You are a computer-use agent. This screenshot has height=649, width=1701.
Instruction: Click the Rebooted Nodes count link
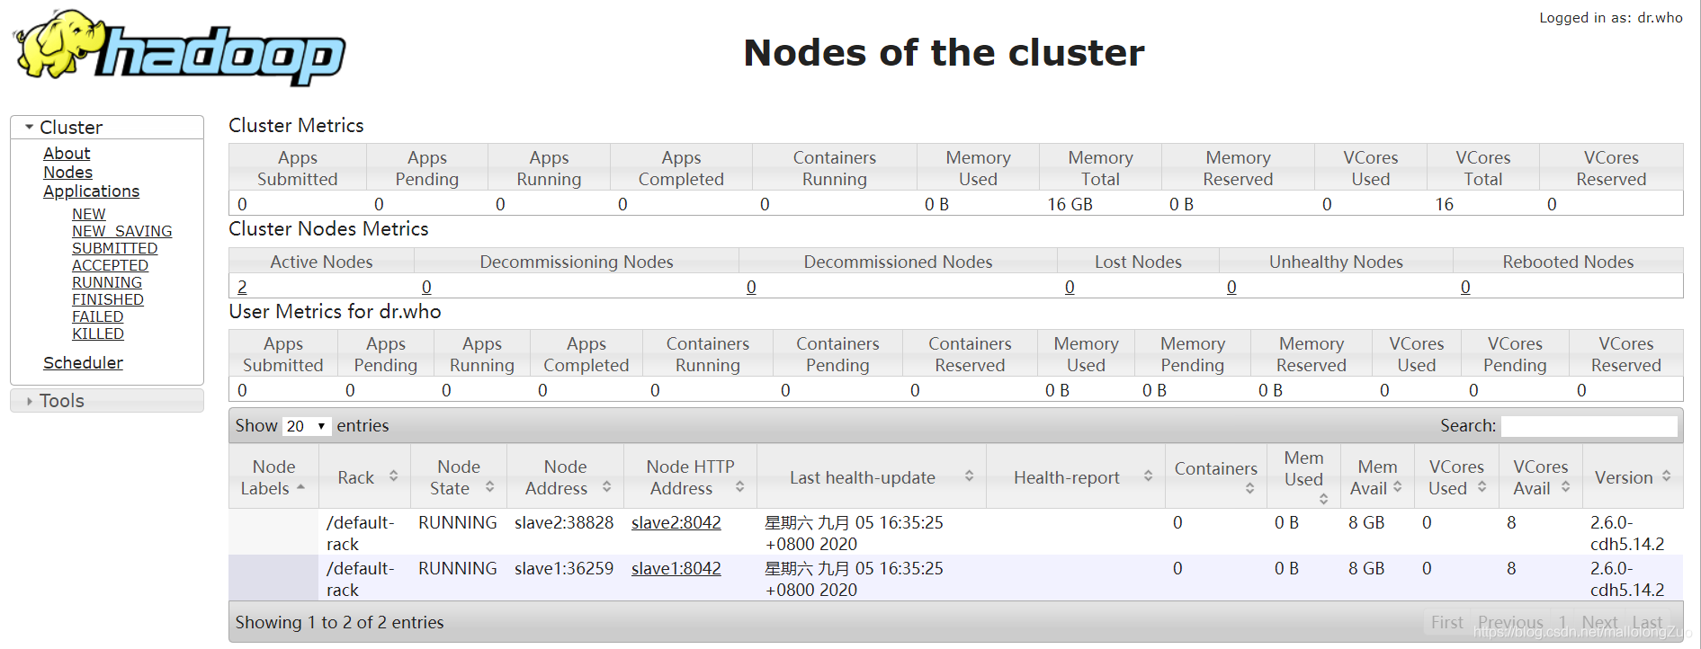coord(1465,287)
